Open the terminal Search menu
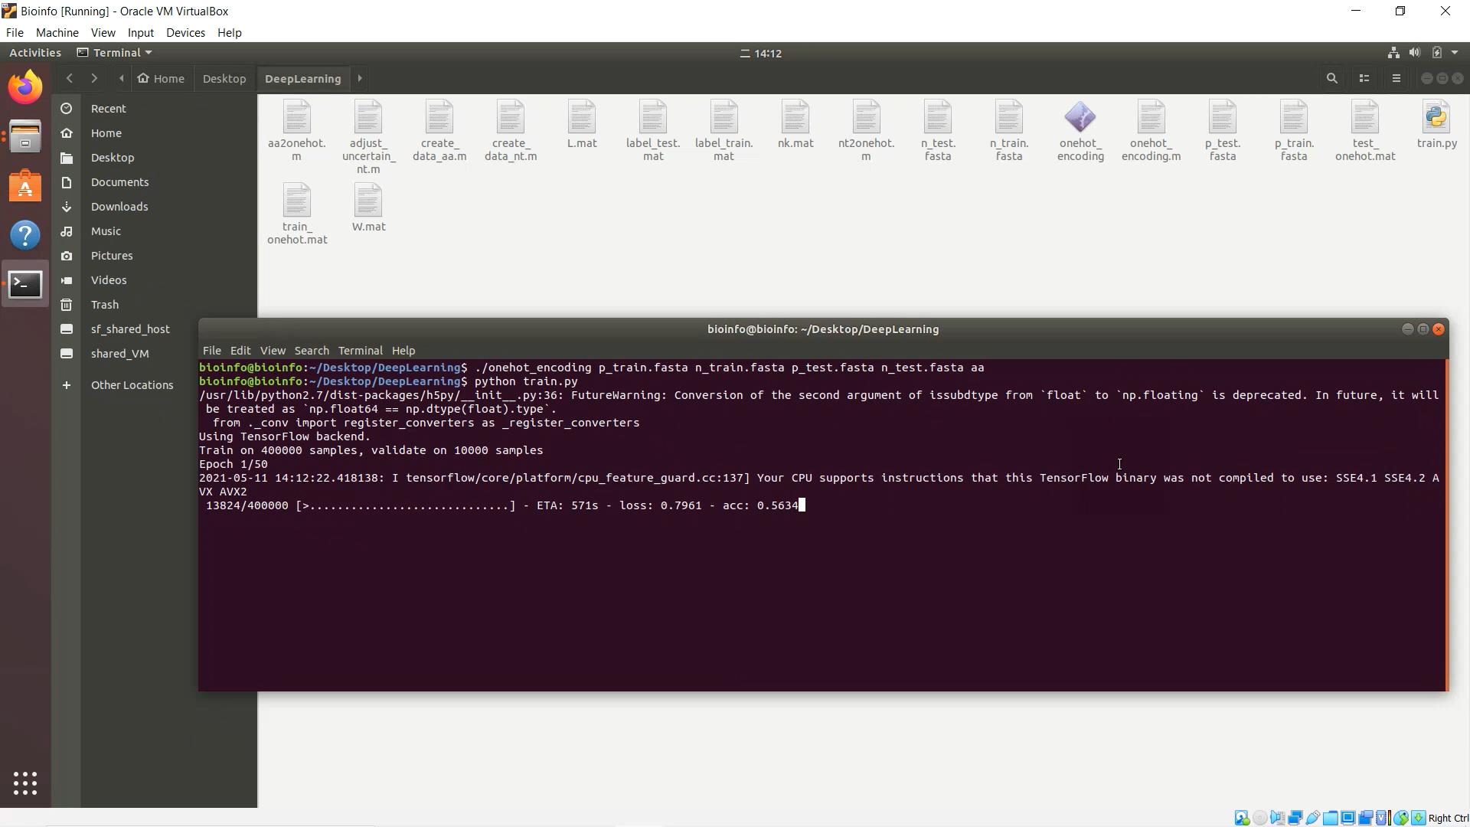1470x827 pixels. tap(312, 351)
